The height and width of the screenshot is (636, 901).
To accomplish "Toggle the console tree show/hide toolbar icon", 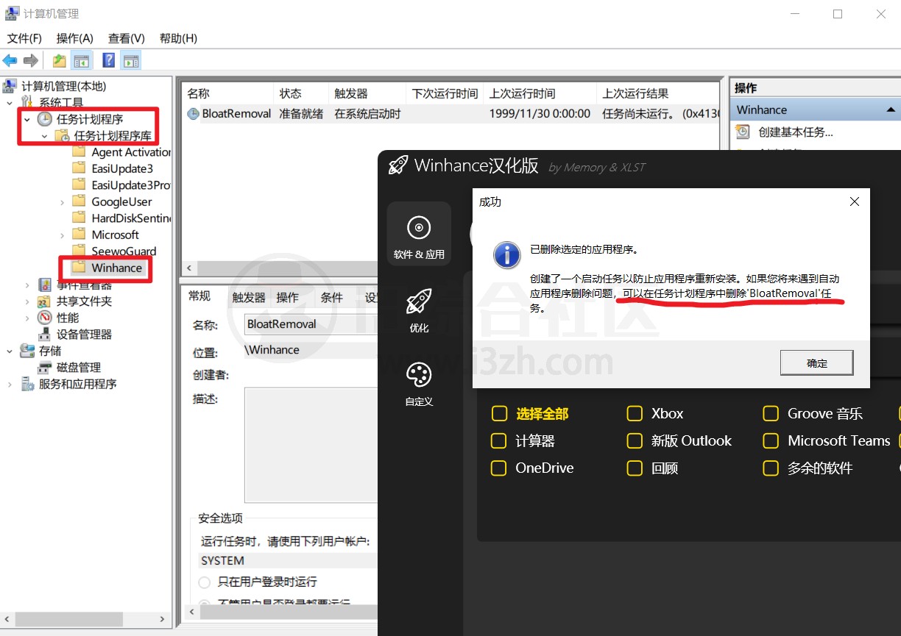I will (82, 60).
